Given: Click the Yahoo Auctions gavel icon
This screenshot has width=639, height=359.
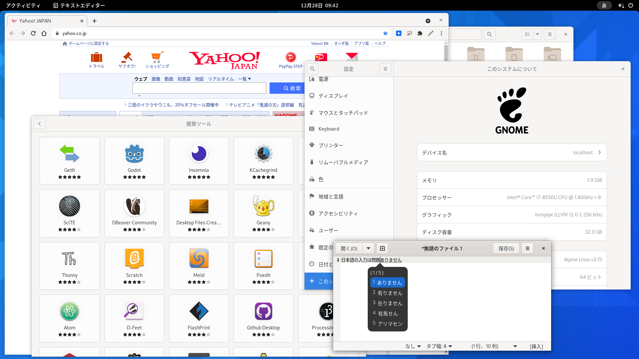Looking at the screenshot, I should click(x=127, y=57).
